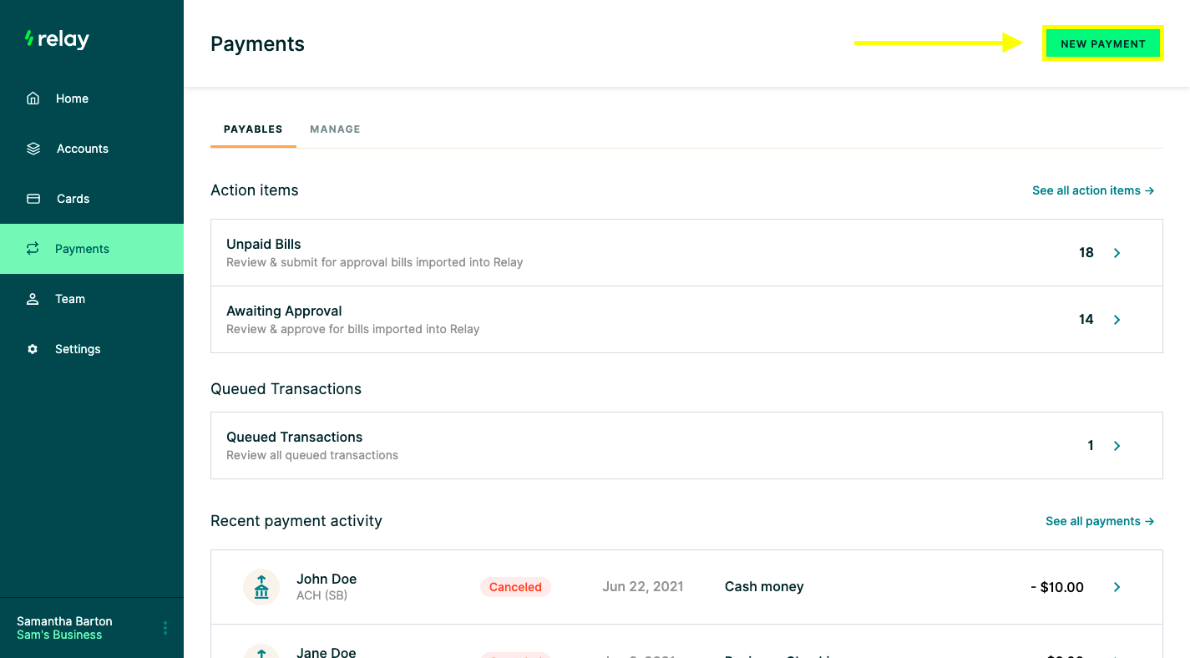Screen dimensions: 1190x658
Task: Expand Awaiting Approval row chevron
Action: click(1117, 320)
